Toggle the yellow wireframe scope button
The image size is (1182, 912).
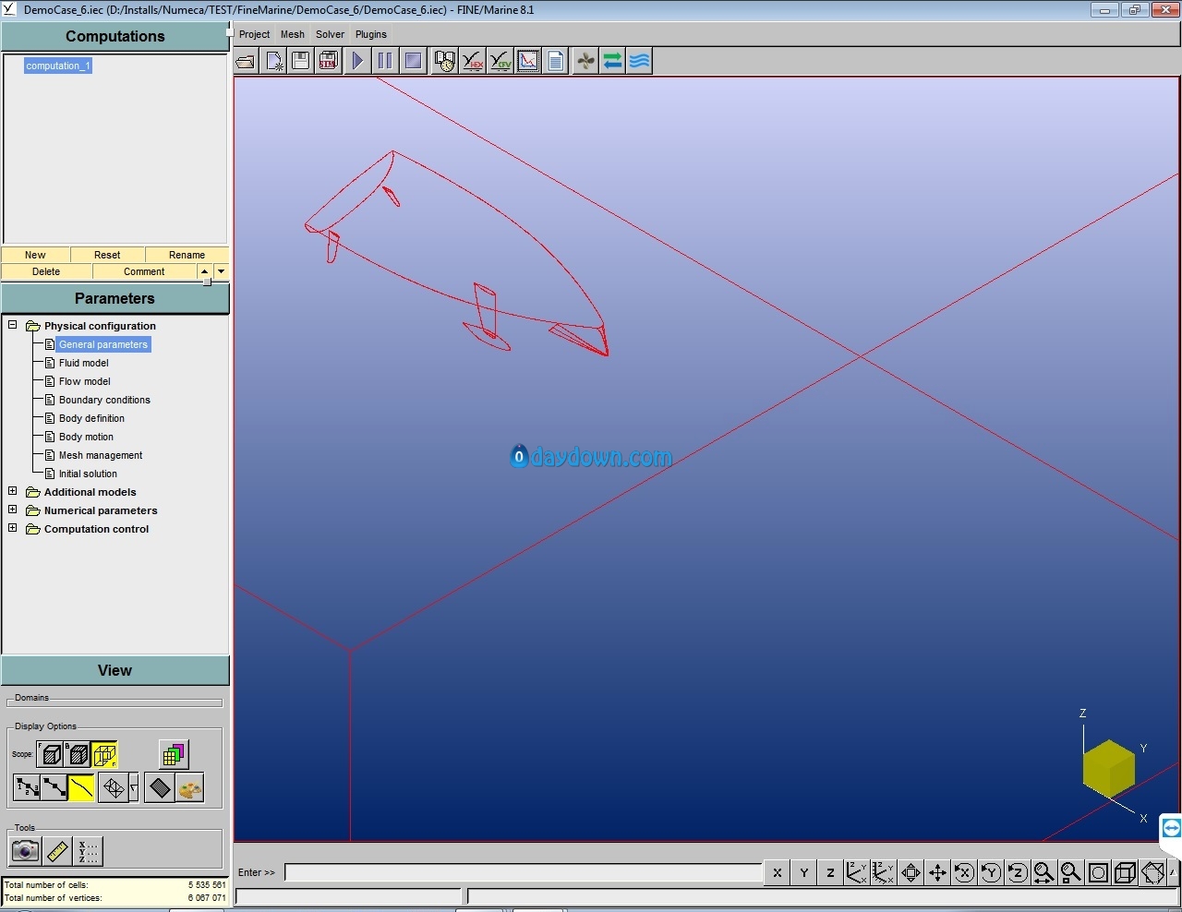pos(104,754)
